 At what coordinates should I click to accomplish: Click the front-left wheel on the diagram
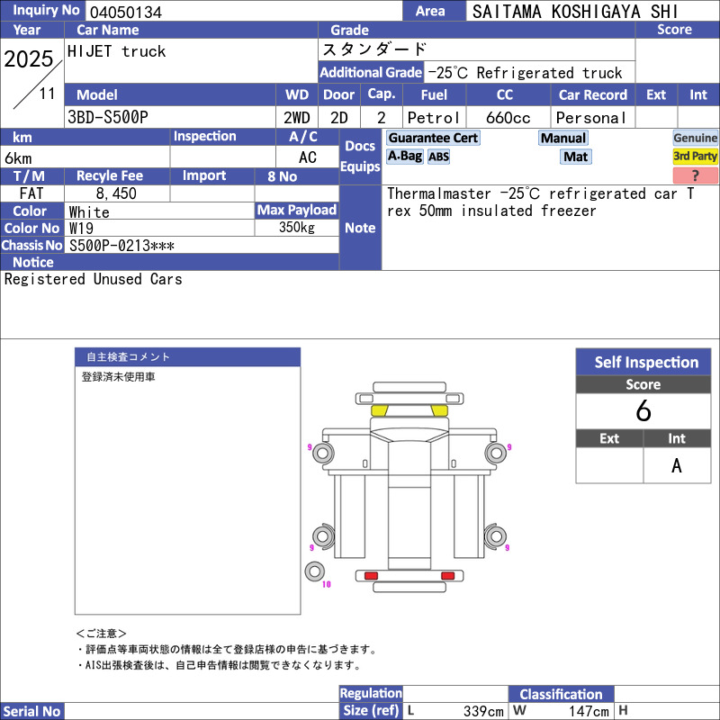pyautogui.click(x=323, y=454)
